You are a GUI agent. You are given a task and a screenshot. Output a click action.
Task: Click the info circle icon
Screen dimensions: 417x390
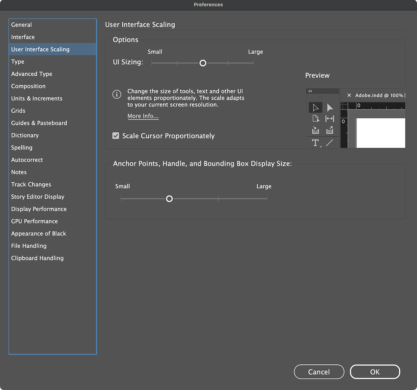coord(117,94)
